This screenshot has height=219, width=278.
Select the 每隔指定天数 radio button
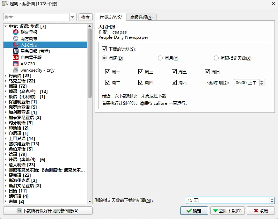point(216,58)
